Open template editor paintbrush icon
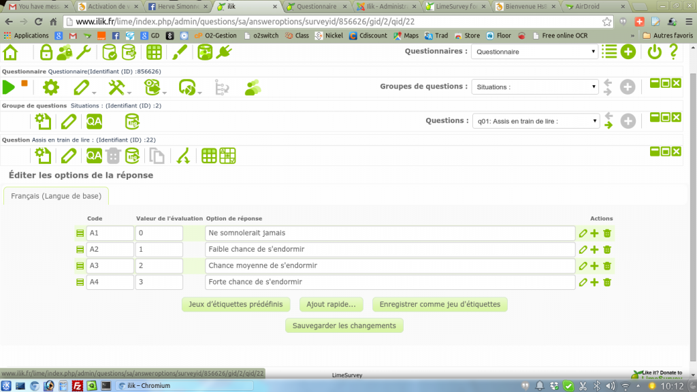 coord(180,52)
